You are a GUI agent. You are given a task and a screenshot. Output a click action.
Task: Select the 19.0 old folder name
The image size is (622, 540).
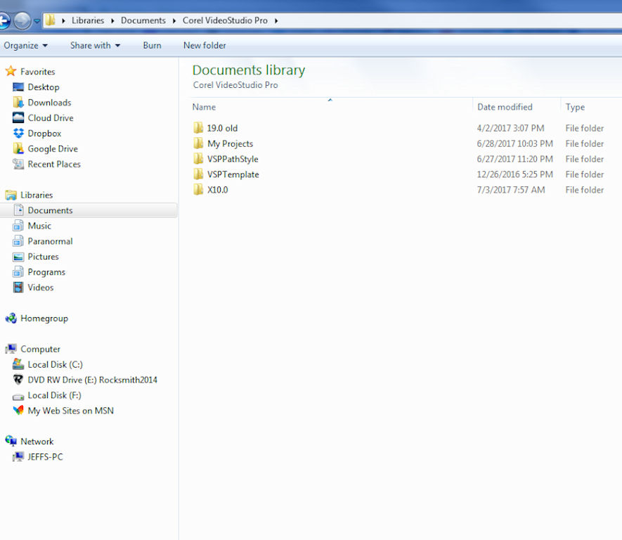pyautogui.click(x=222, y=128)
